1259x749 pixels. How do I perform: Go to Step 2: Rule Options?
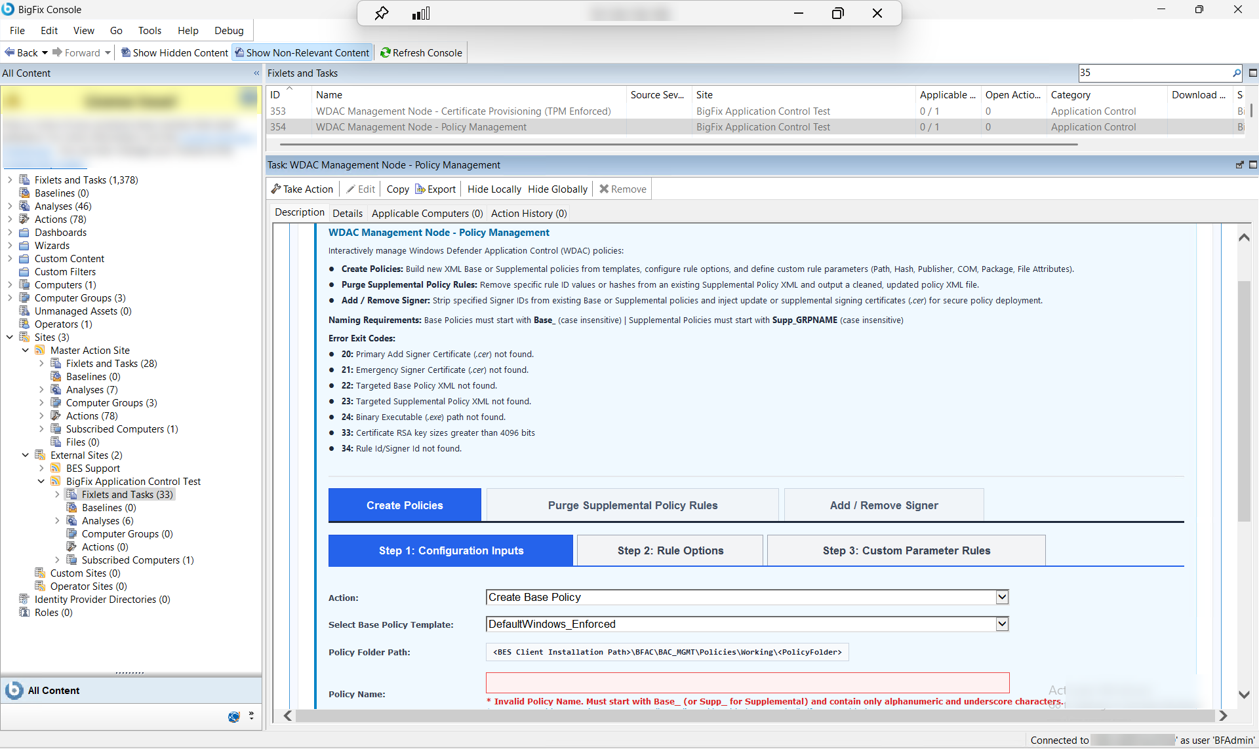pos(670,550)
